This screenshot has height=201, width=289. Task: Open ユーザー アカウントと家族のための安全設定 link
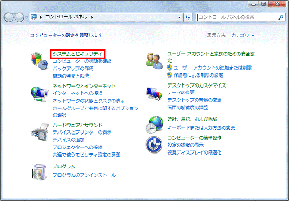[211, 57]
